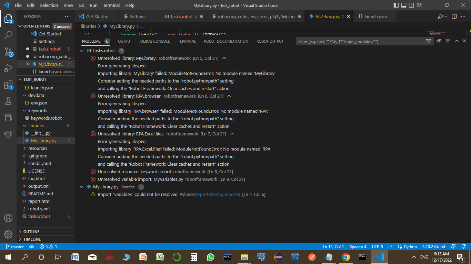Switch Problems view to table mode
This screenshot has height=264, width=471.
pos(448,41)
